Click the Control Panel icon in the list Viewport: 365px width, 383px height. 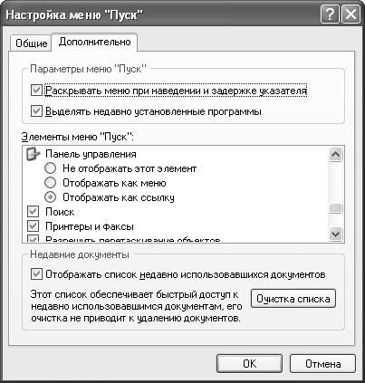pos(34,154)
